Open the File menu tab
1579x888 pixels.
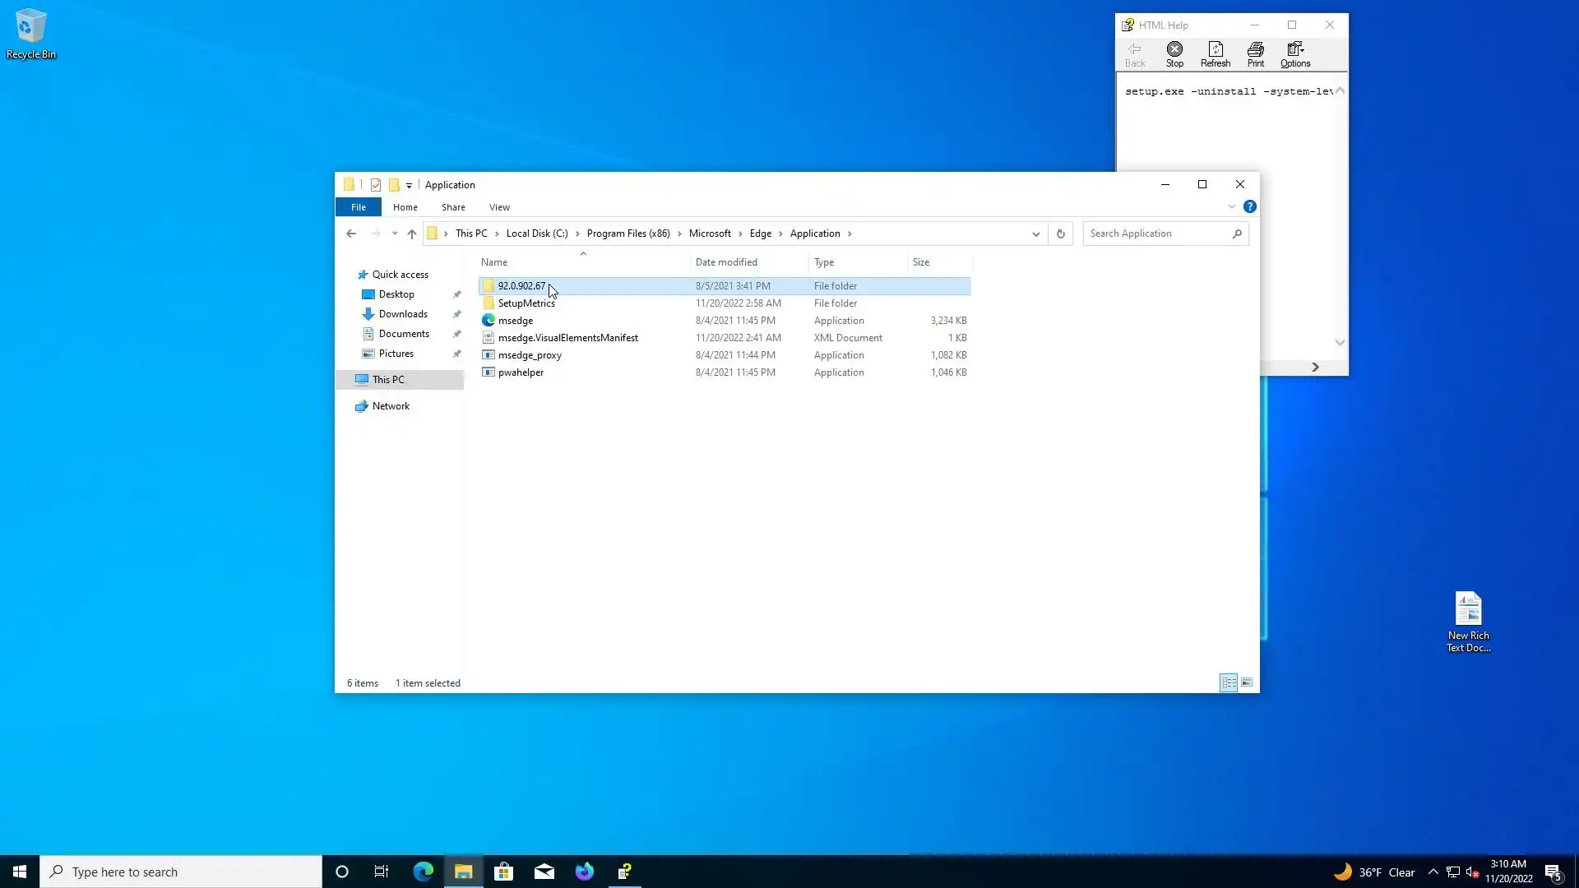point(359,207)
